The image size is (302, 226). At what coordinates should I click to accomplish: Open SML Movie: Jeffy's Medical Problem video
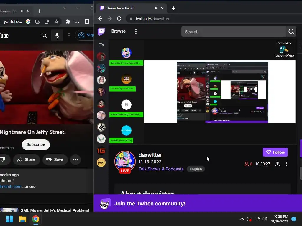coord(55,210)
